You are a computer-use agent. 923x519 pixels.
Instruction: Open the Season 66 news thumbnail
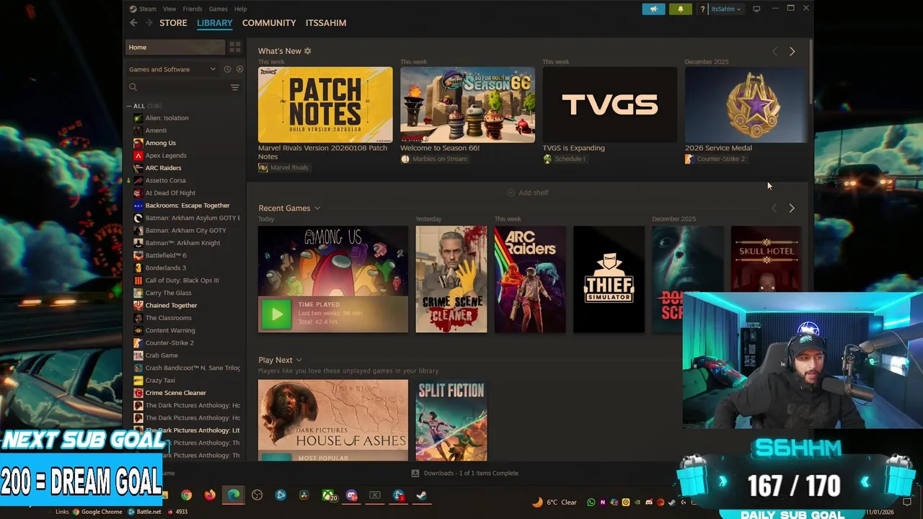468,105
